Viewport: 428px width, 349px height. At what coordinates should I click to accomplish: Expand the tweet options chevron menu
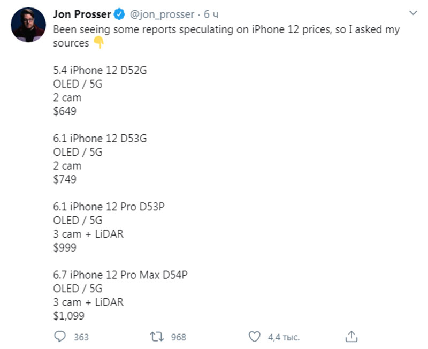(412, 12)
